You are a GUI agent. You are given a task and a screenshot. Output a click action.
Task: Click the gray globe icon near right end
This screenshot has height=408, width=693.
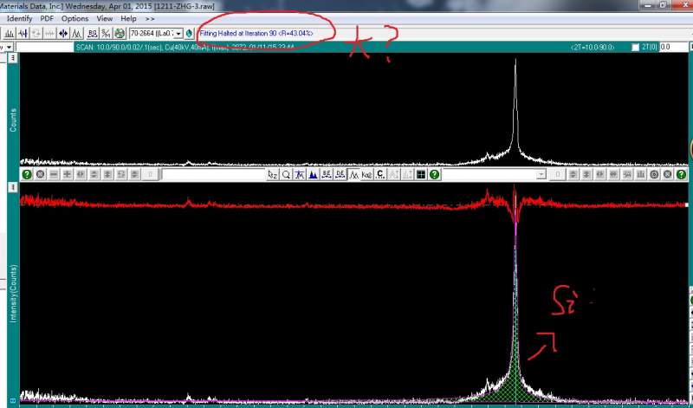coord(668,174)
